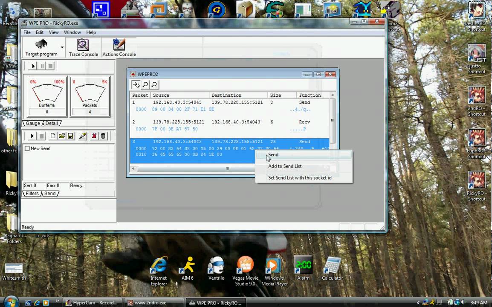Click the Packet column header
The width and height of the screenshot is (492, 307).
pos(140,95)
